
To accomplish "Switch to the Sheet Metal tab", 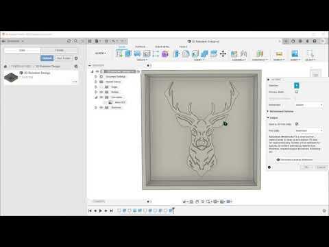I will (x=162, y=47).
